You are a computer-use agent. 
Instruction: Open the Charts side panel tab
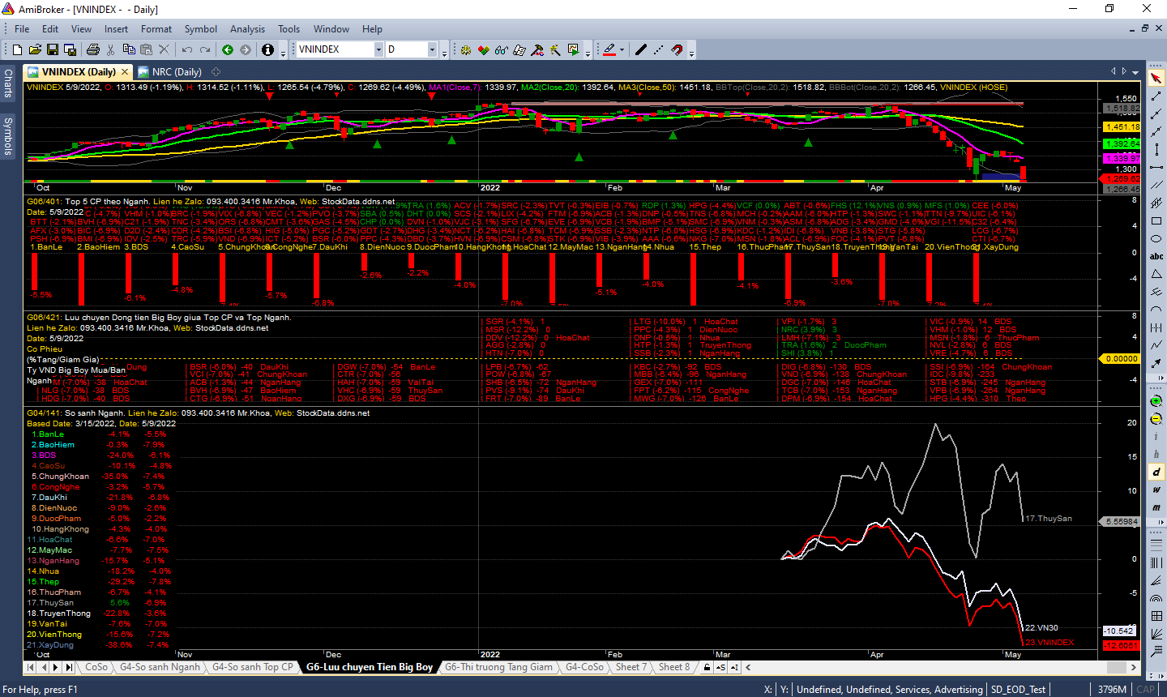tap(8, 83)
